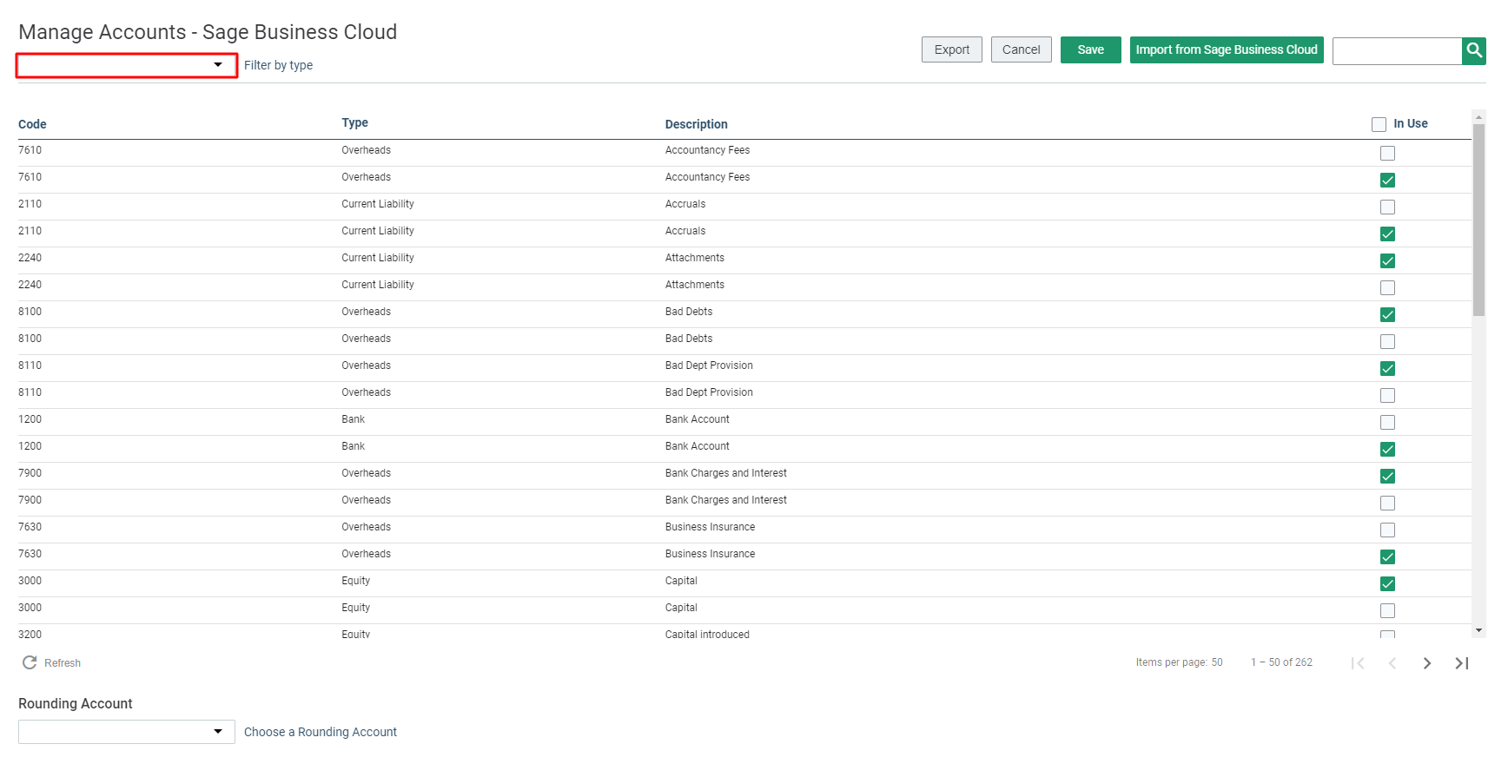
Task: Check In Use for first 7610 Accountancy Fees row
Action: point(1387,154)
